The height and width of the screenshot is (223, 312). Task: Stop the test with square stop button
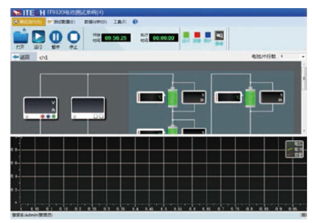[74, 37]
